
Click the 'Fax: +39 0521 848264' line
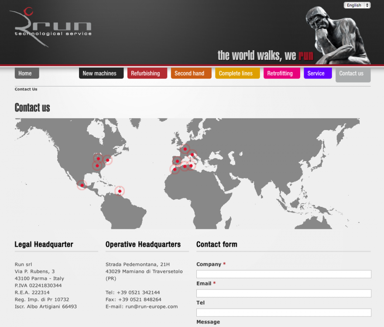pyautogui.click(x=134, y=299)
